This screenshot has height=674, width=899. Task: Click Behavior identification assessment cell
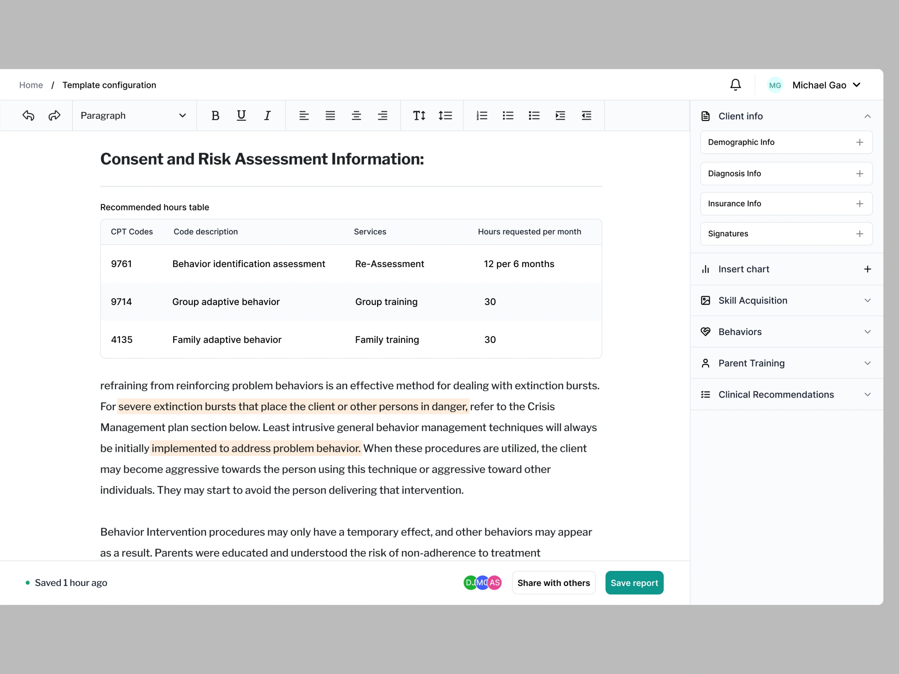tap(249, 264)
